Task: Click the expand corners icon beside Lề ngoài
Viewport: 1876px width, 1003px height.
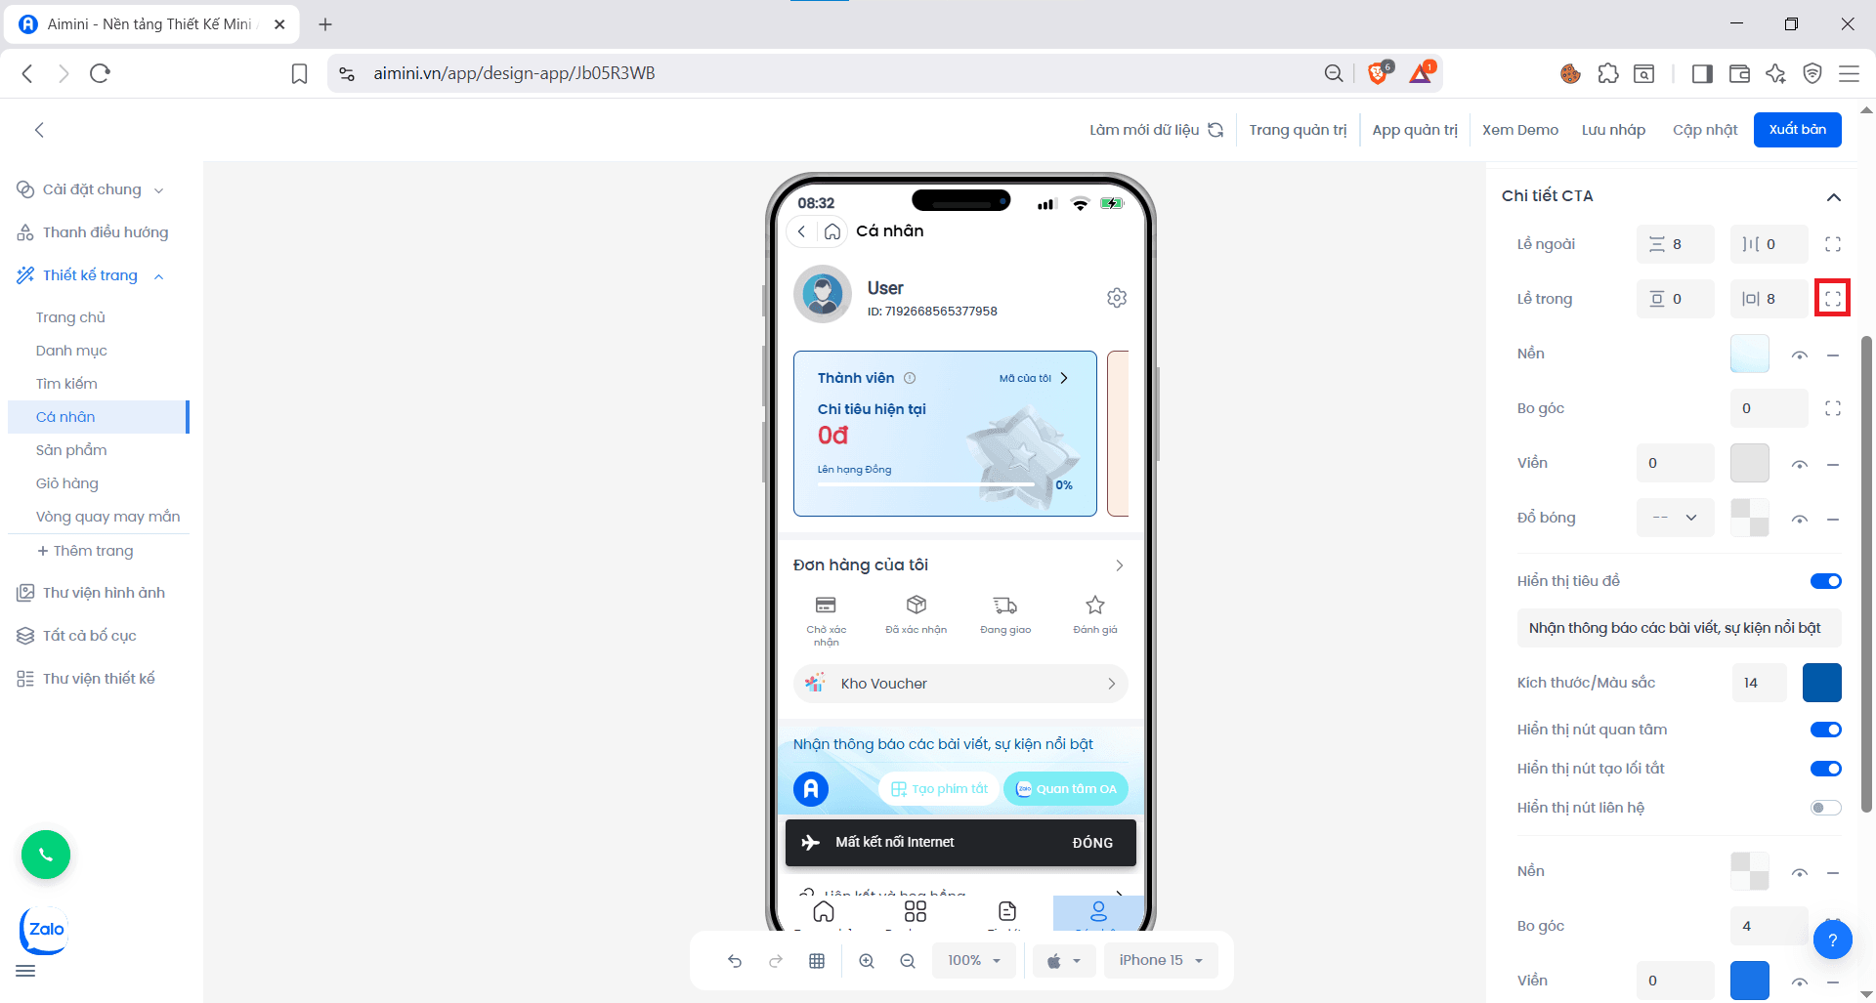Action: pyautogui.click(x=1834, y=244)
